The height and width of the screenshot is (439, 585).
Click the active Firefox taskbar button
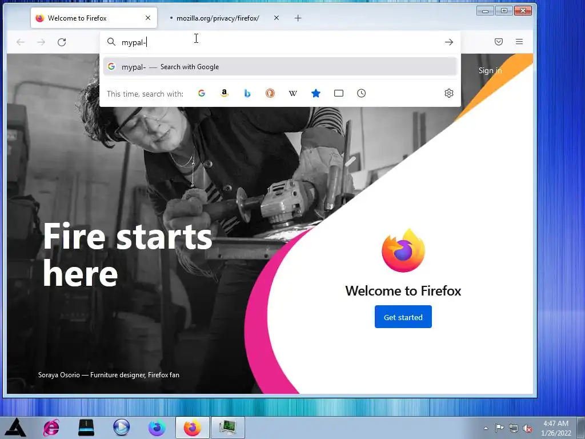[x=192, y=428]
